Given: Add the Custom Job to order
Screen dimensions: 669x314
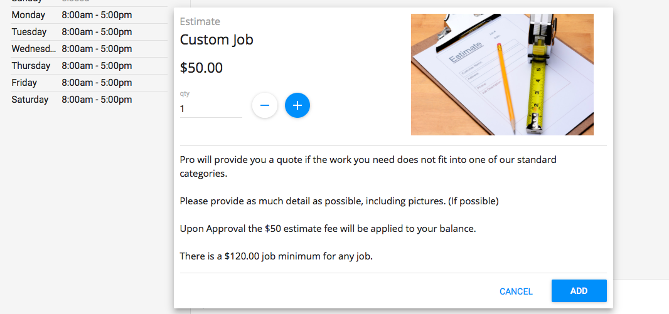Looking at the screenshot, I should [579, 291].
